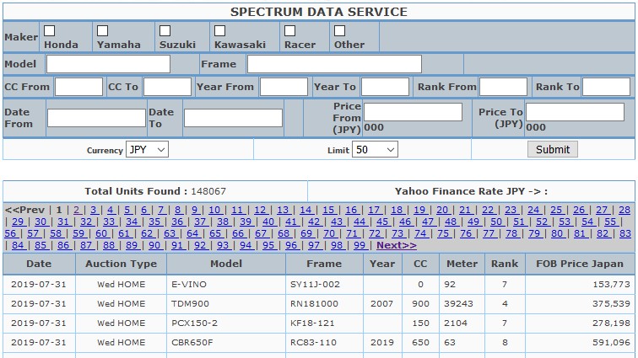This screenshot has width=638, height=358.
Task: Go to the Next>> results page
Action: pyautogui.click(x=396, y=245)
